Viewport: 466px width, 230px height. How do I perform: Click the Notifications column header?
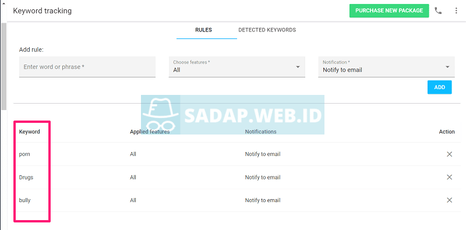pyautogui.click(x=260, y=132)
